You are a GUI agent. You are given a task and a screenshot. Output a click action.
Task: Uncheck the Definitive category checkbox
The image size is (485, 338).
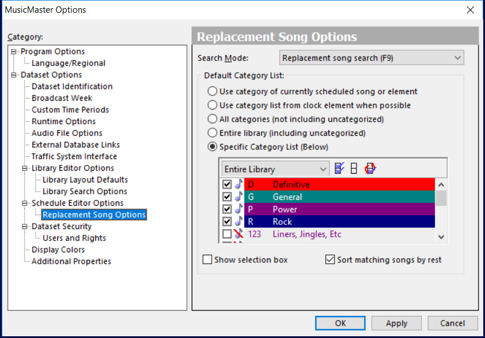point(227,185)
